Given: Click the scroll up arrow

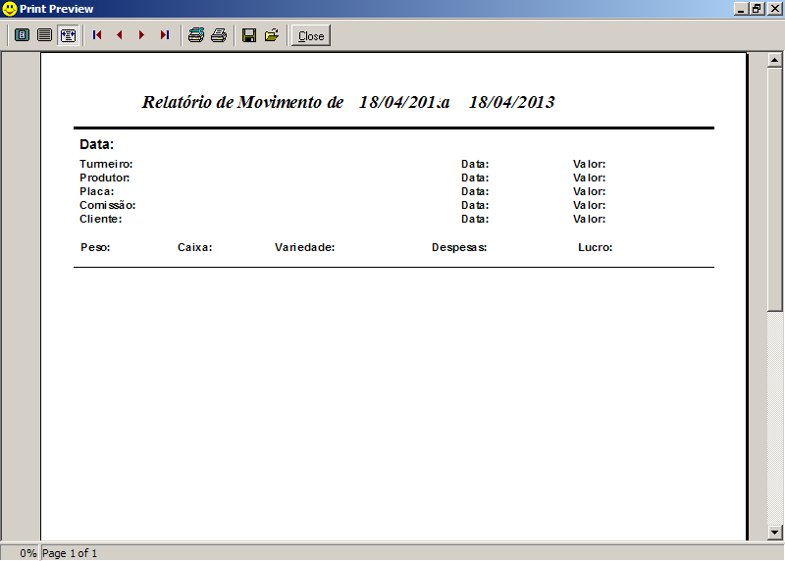Looking at the screenshot, I should pos(775,61).
